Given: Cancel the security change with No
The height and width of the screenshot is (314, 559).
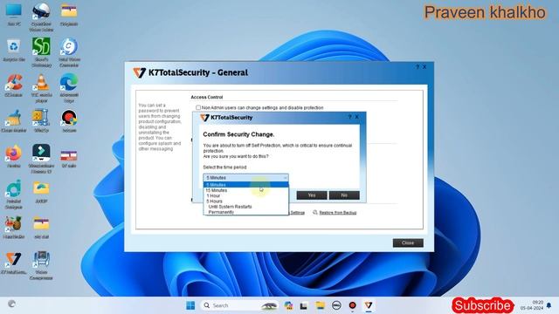Looking at the screenshot, I should pos(344,195).
